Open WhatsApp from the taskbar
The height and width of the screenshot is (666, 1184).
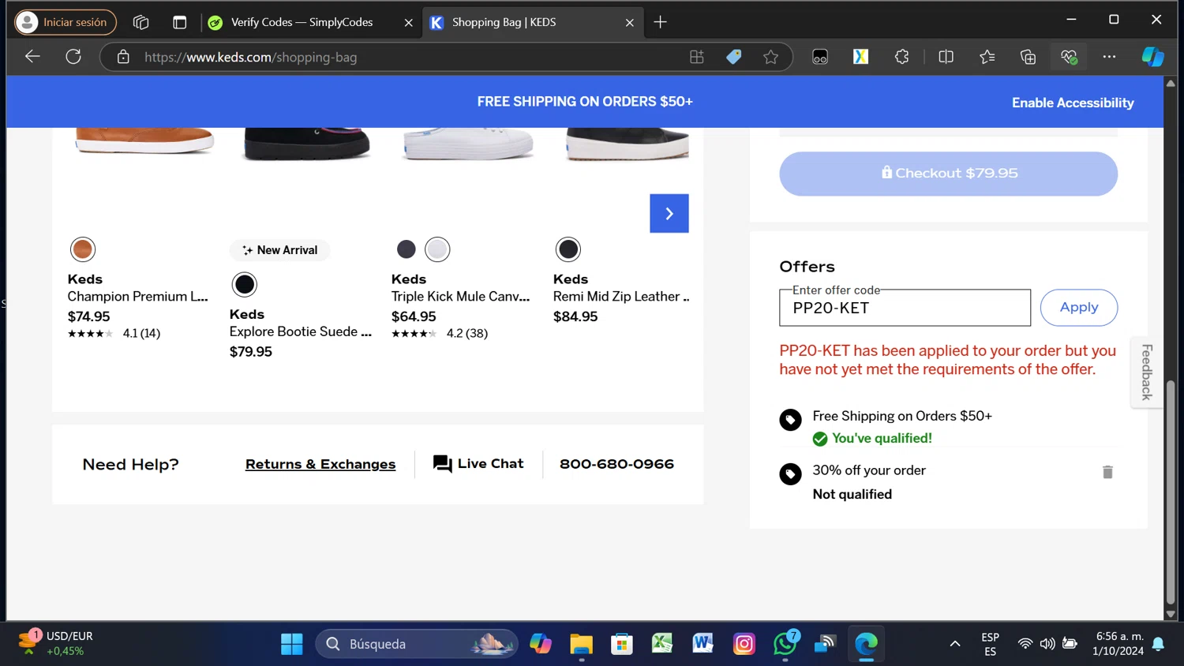[785, 644]
